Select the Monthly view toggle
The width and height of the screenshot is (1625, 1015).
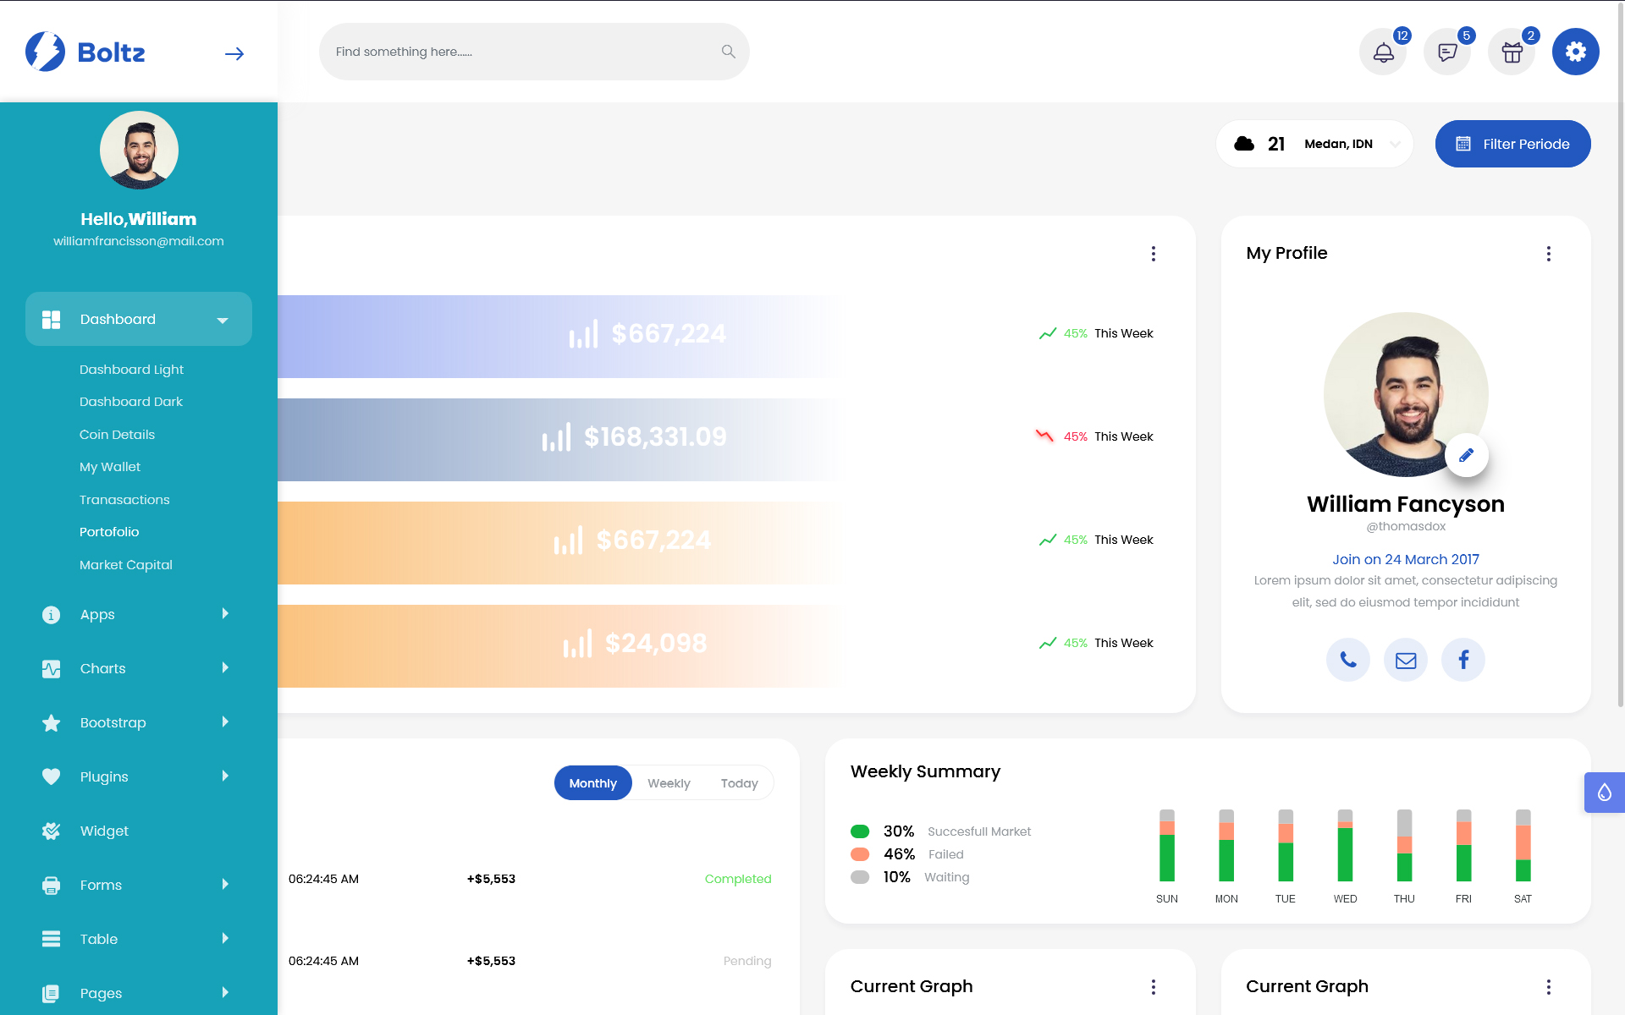click(592, 783)
